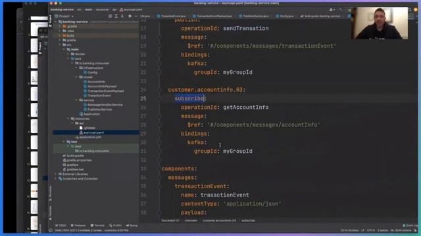The image size is (421, 236).
Task: Collapse the infrastructure package
Action: (x=76, y=68)
